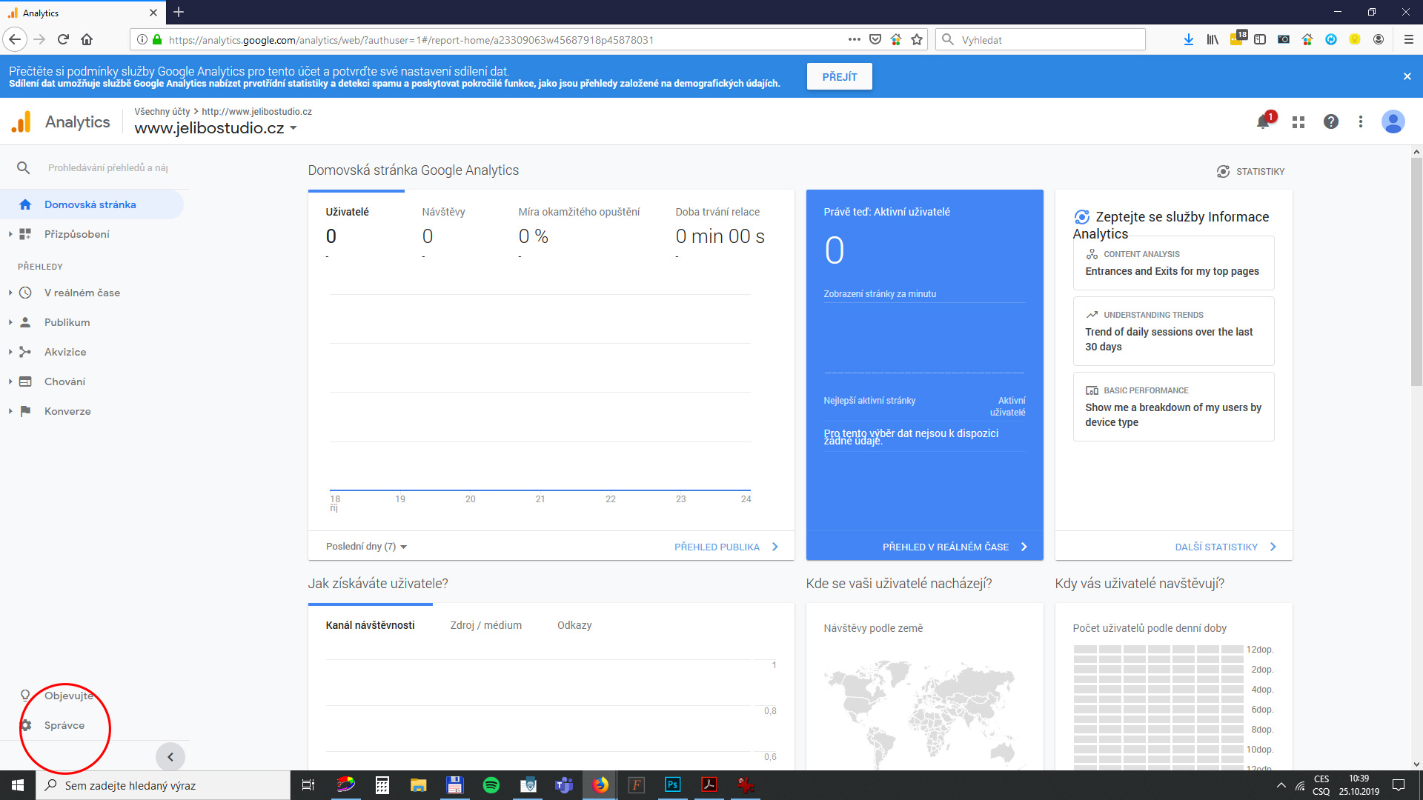Switch to the Zdroj / médium tab
The width and height of the screenshot is (1423, 800).
click(x=486, y=625)
